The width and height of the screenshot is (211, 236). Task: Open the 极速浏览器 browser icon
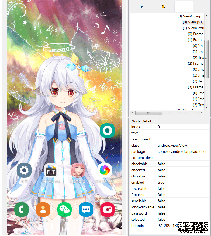coord(105,170)
